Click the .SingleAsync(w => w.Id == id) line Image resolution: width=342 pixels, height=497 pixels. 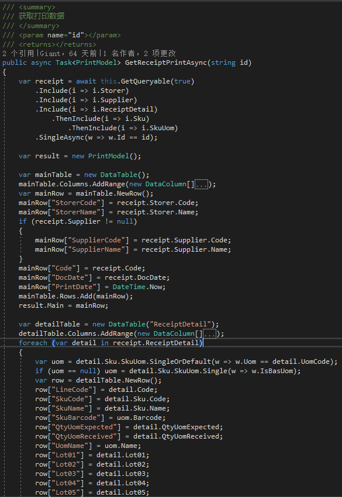(x=96, y=138)
